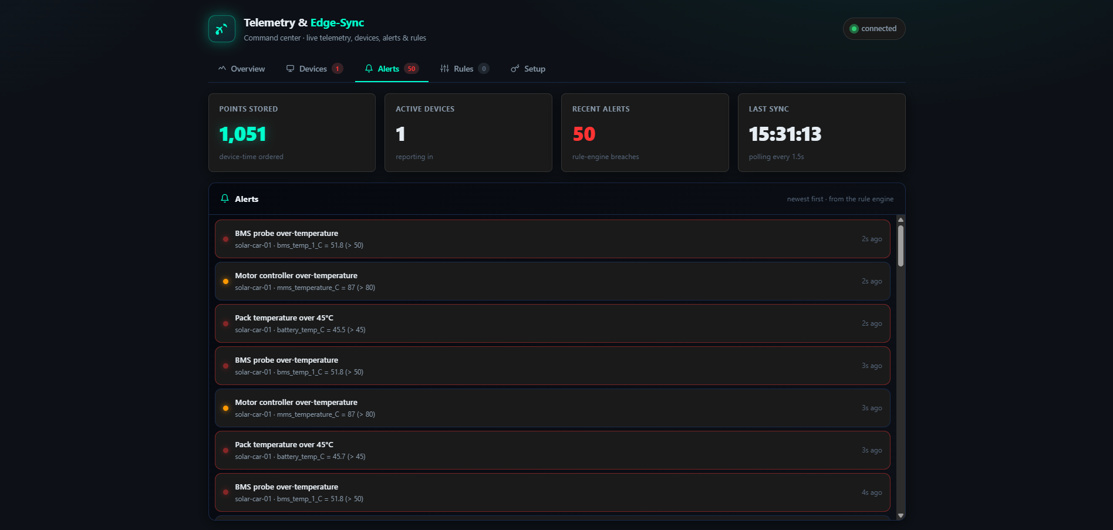Click the Setup key icon

coord(515,69)
